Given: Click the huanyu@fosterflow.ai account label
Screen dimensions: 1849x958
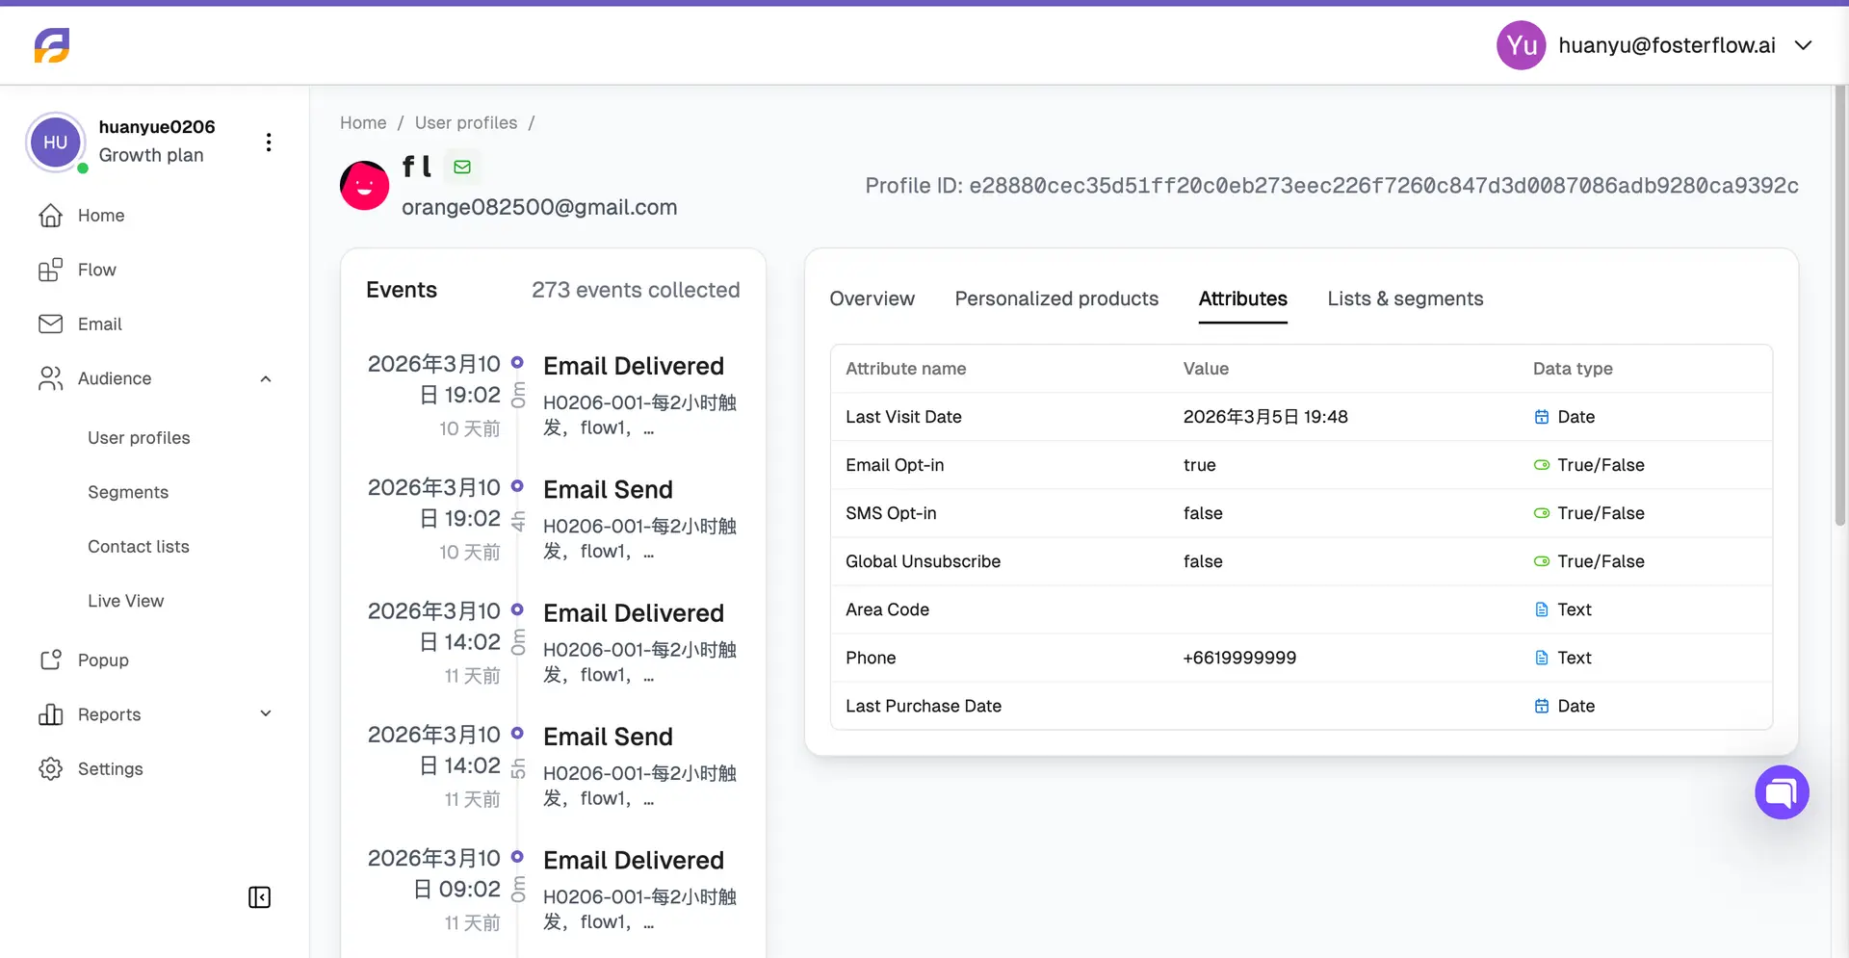Looking at the screenshot, I should [x=1667, y=45].
